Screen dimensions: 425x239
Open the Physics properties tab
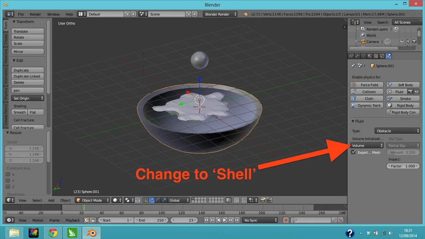click(x=388, y=56)
